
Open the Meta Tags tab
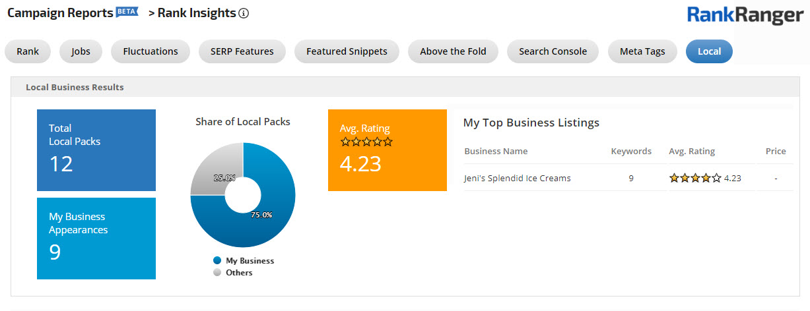coord(642,51)
